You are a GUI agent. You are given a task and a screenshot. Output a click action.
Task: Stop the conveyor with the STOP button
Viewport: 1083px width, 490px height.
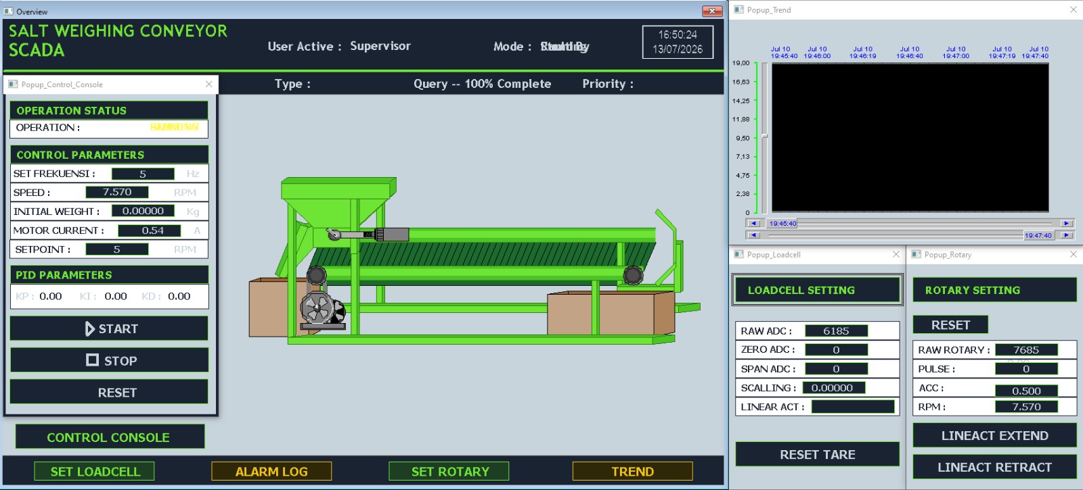point(109,360)
